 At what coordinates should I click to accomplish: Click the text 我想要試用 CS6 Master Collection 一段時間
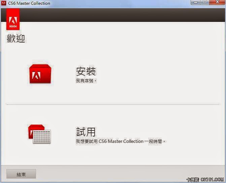coord(121,141)
